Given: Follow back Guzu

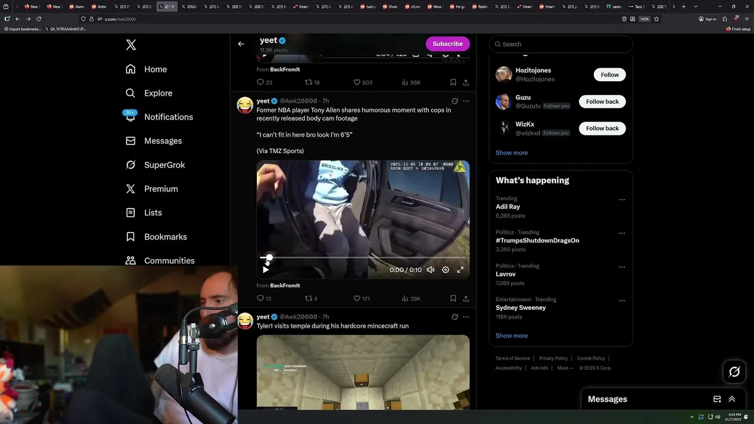Looking at the screenshot, I should pos(602,101).
